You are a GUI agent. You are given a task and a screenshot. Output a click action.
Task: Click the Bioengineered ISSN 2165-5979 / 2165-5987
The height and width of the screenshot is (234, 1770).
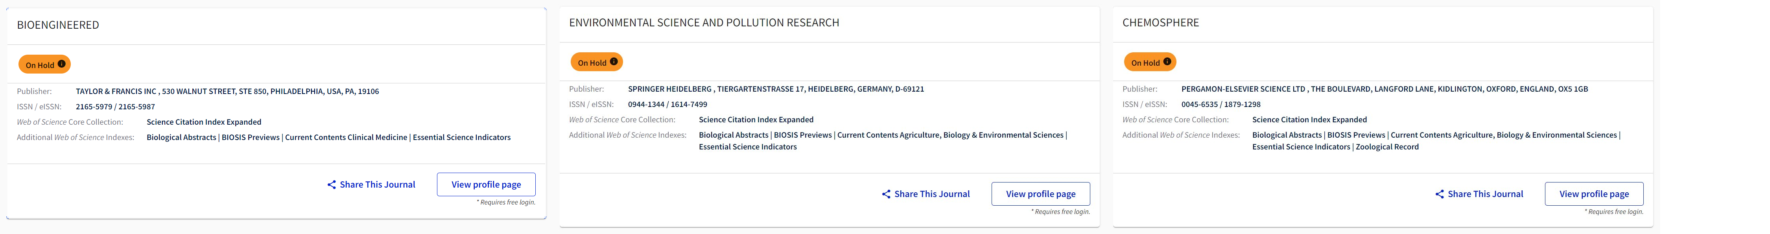(115, 107)
